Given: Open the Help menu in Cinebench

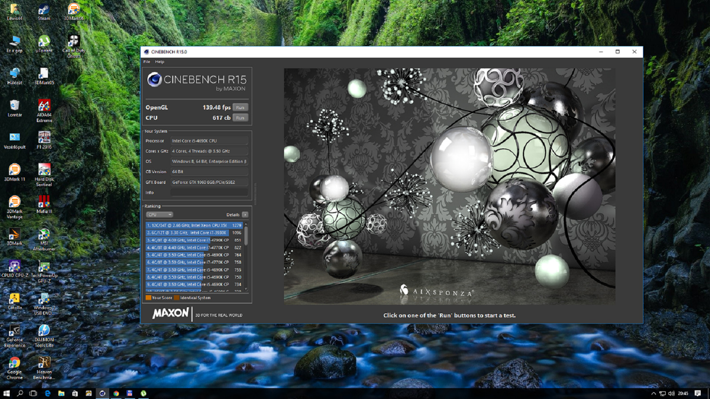Looking at the screenshot, I should click(159, 62).
